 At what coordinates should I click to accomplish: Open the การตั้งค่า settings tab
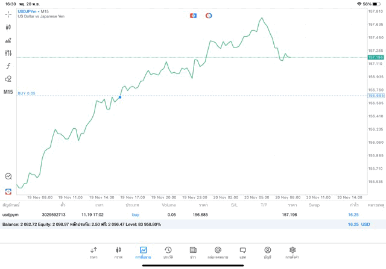[x=293, y=252]
